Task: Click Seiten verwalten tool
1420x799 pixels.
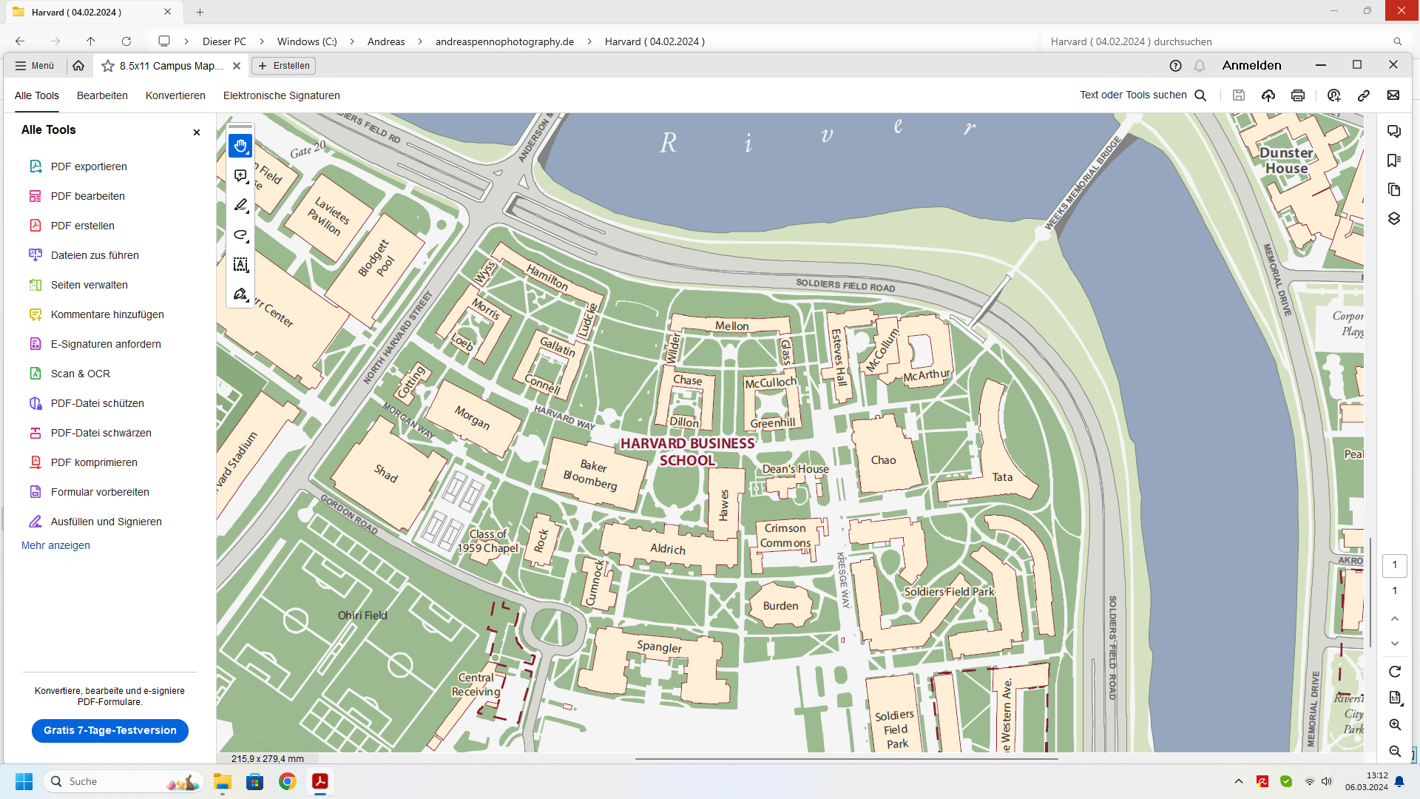Action: [89, 285]
